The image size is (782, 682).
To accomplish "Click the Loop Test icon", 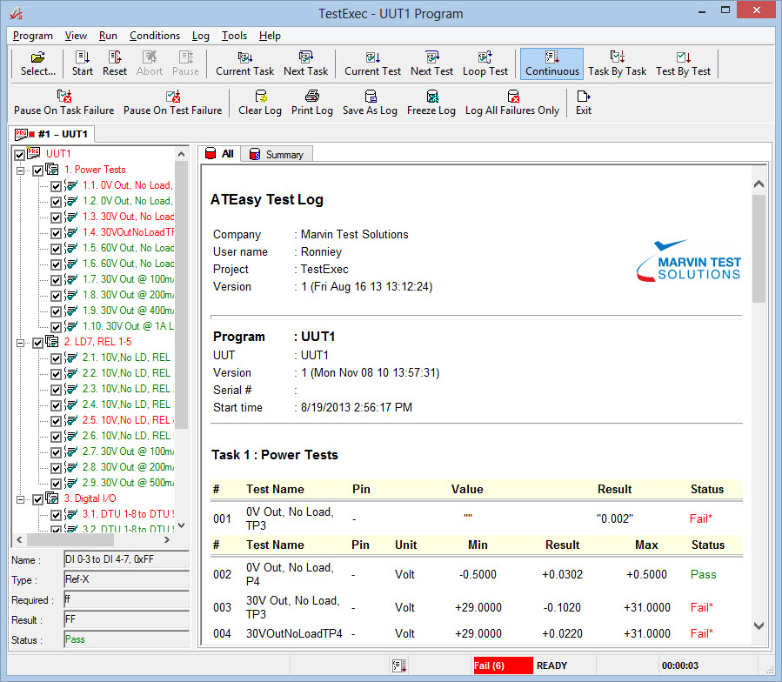I will (x=485, y=63).
